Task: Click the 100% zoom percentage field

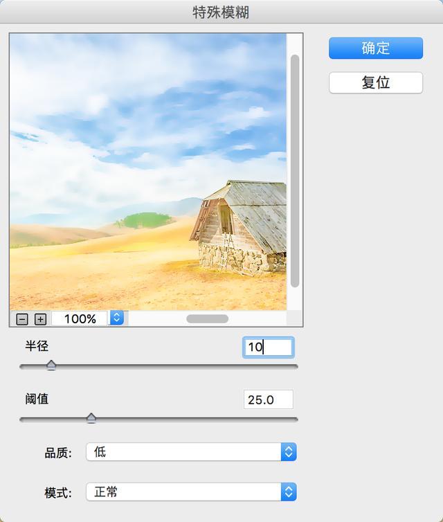Action: tap(80, 318)
